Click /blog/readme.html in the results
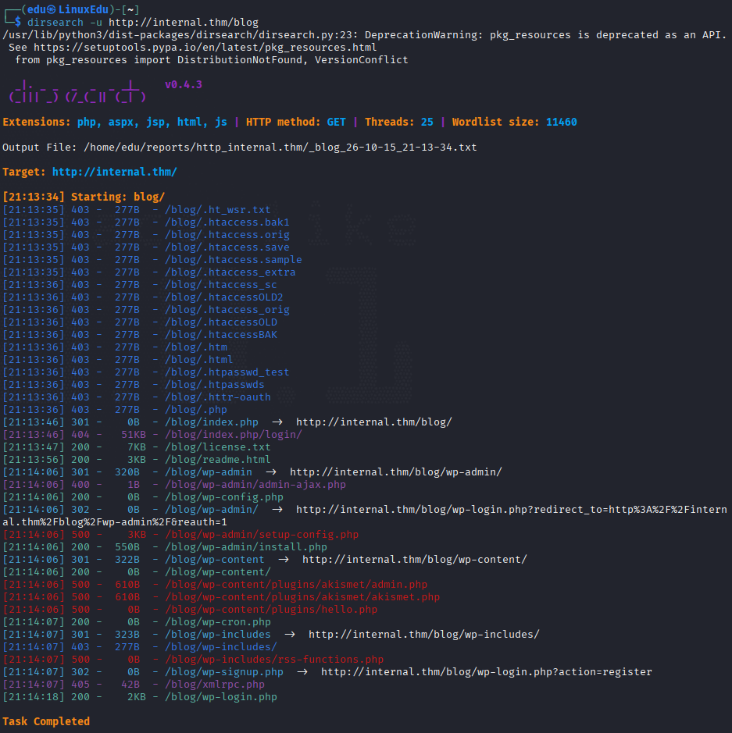This screenshot has height=733, width=732. 217,460
